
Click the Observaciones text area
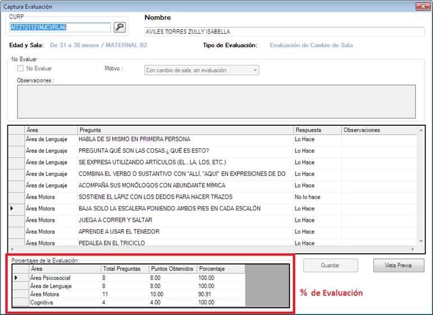tap(216, 102)
